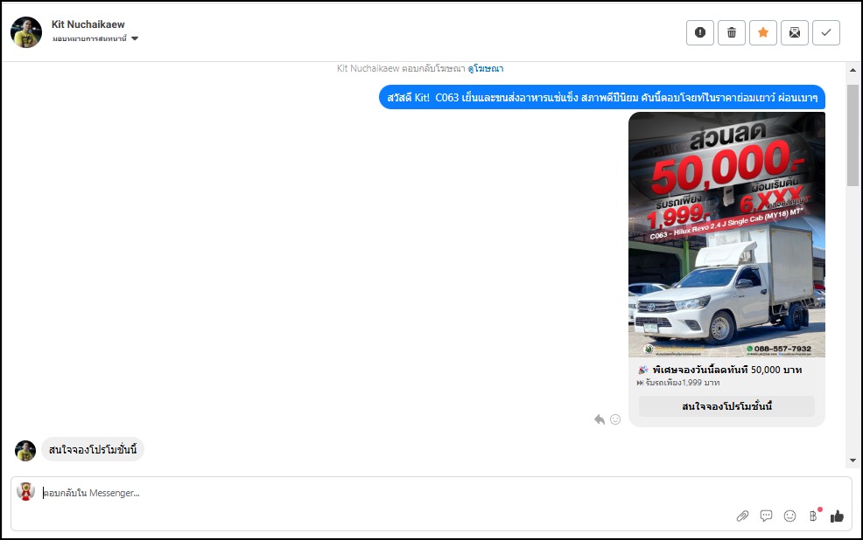React to ad message with smiley icon
Screen dimensions: 863x540
(615, 419)
